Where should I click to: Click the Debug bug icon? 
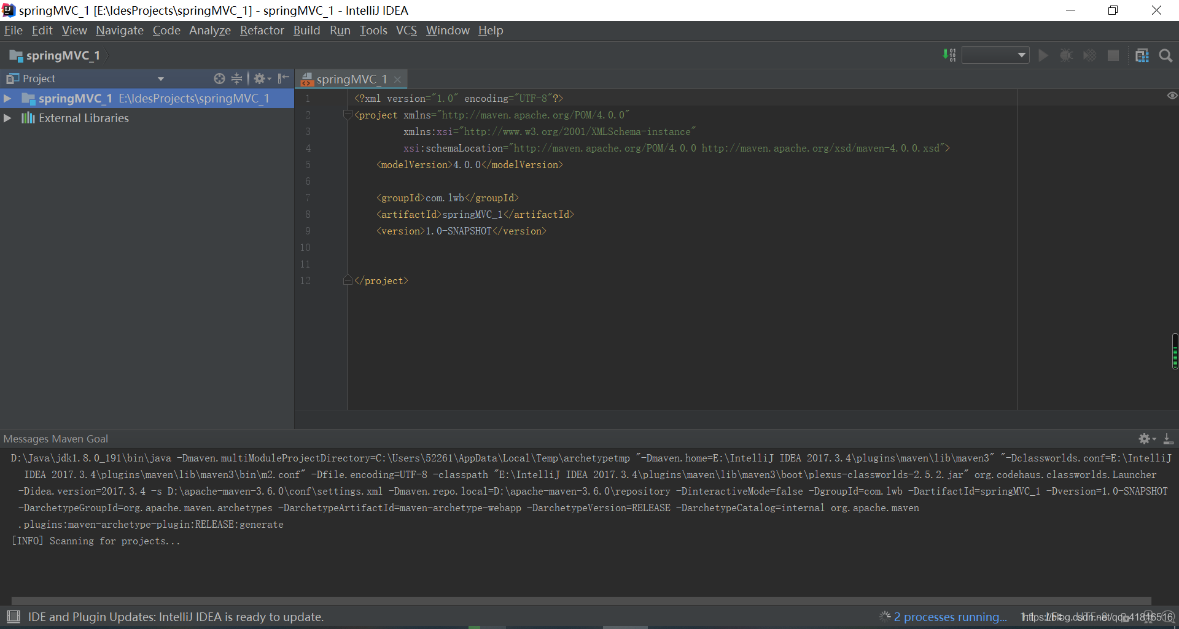pyautogui.click(x=1066, y=55)
